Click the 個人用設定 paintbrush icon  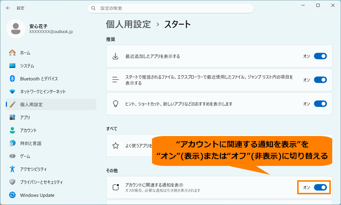[x=12, y=104]
